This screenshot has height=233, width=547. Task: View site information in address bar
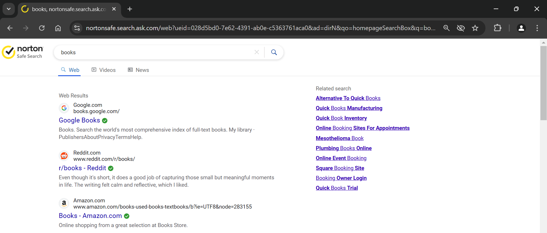point(77,28)
